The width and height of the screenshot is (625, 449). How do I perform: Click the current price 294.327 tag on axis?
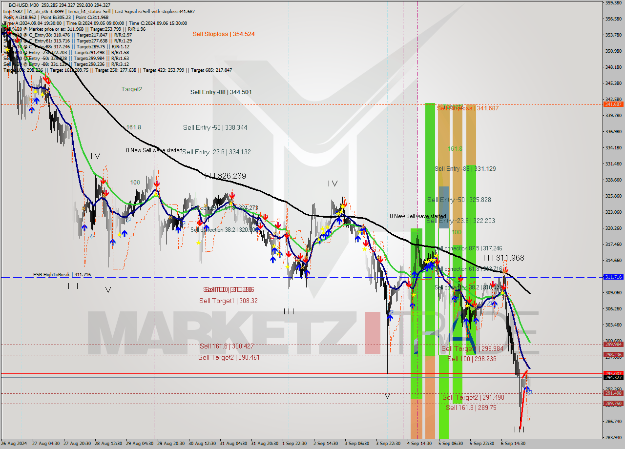[x=613, y=377]
